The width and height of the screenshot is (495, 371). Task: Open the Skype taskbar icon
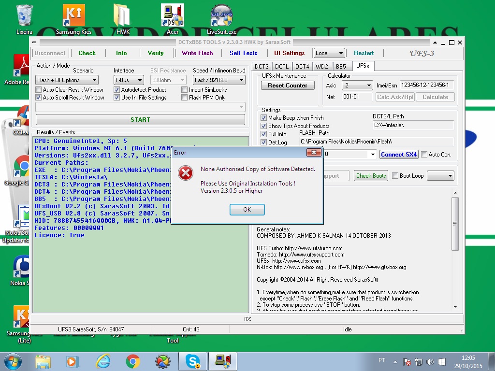[192, 361]
